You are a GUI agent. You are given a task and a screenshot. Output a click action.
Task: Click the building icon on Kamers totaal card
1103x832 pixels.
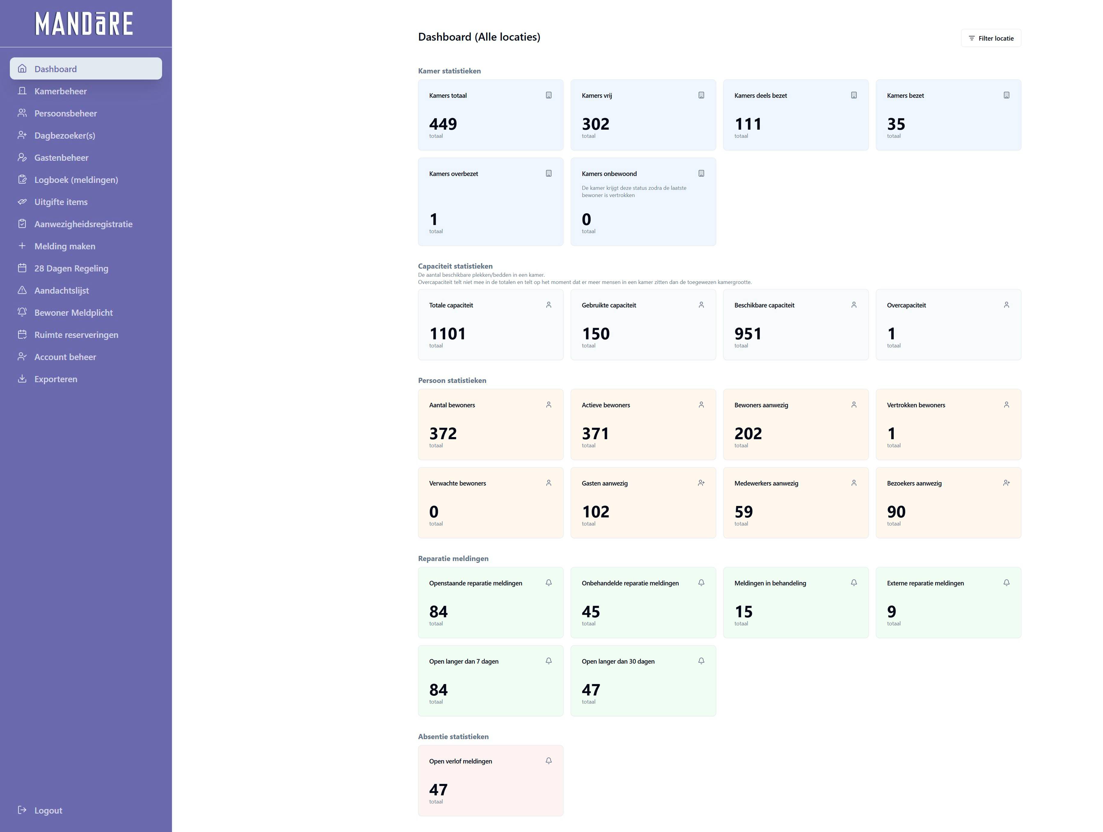pos(549,95)
